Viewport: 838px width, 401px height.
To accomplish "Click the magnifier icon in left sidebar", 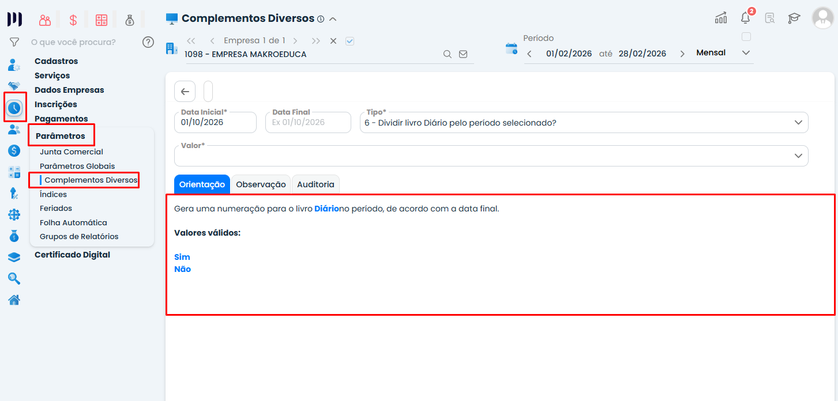I will (x=14, y=279).
